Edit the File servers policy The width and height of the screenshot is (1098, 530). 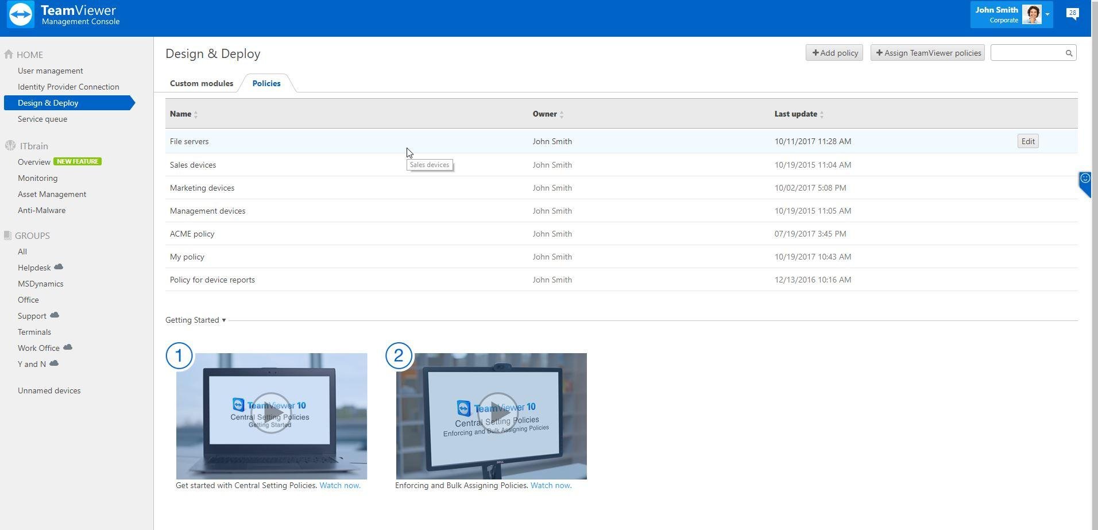pos(1028,141)
